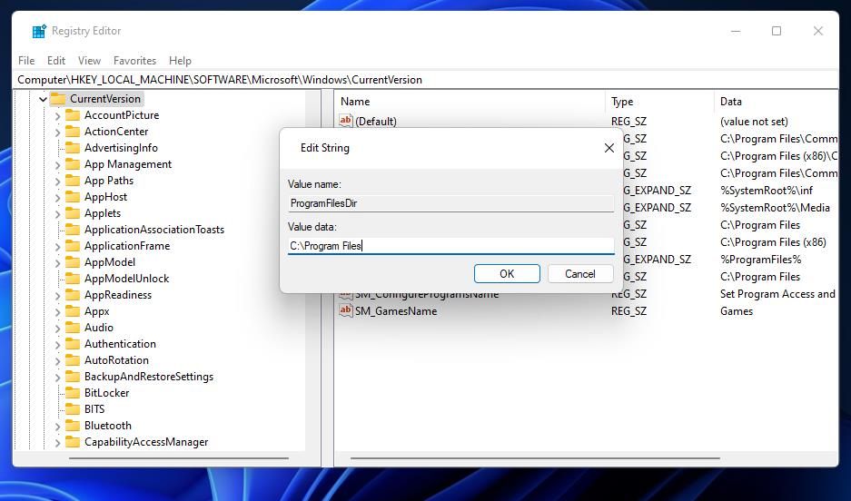Collapse the CurrentVersion key
Image resolution: width=851 pixels, height=501 pixels.
click(x=43, y=99)
